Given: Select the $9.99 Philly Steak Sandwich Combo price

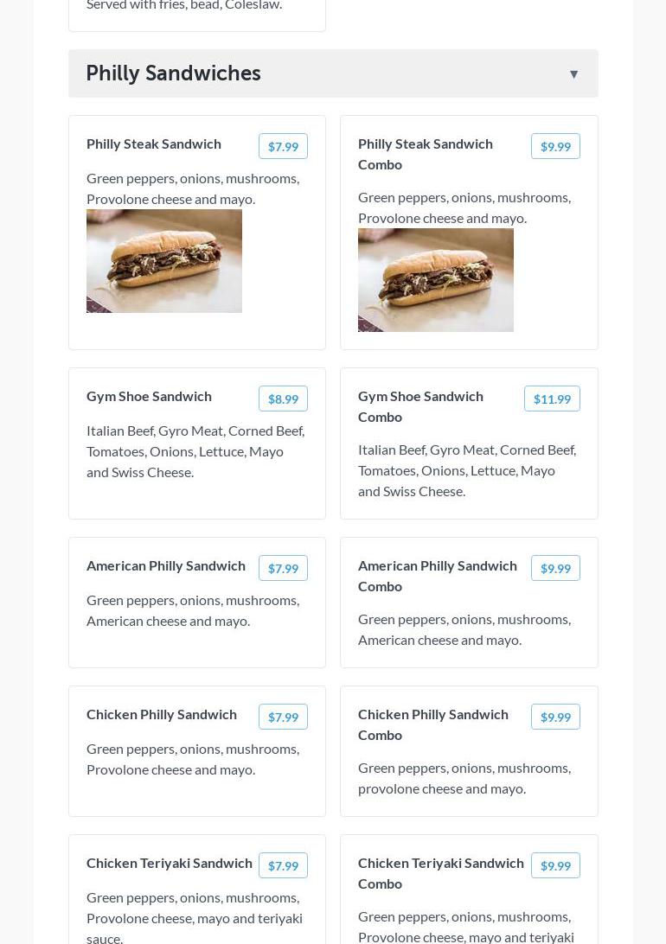Looking at the screenshot, I should point(555,147).
